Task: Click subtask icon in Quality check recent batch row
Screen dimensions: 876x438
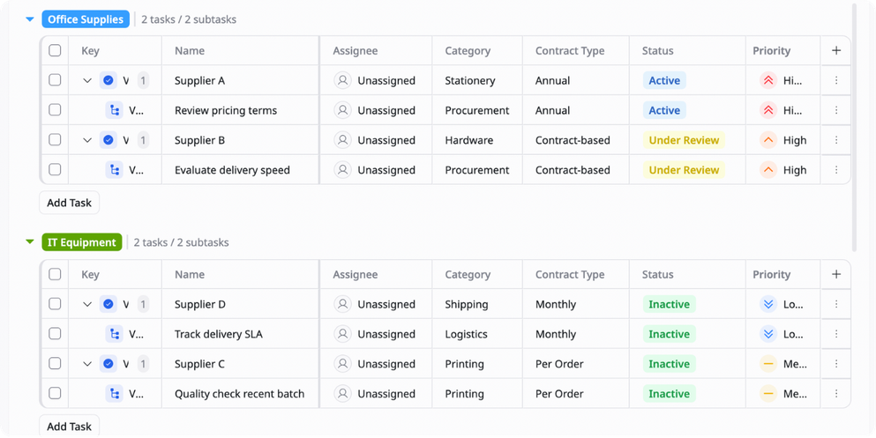Action: [x=114, y=394]
